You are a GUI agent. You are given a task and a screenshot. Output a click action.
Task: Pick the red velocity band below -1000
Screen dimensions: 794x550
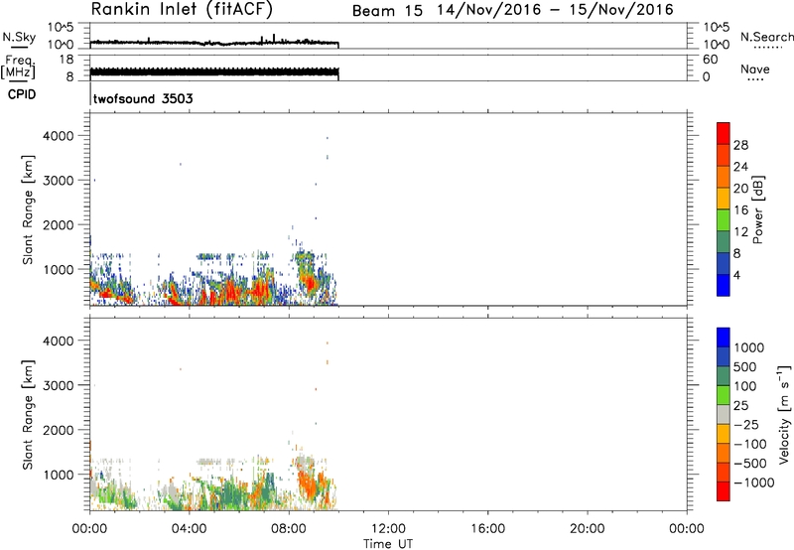click(724, 491)
